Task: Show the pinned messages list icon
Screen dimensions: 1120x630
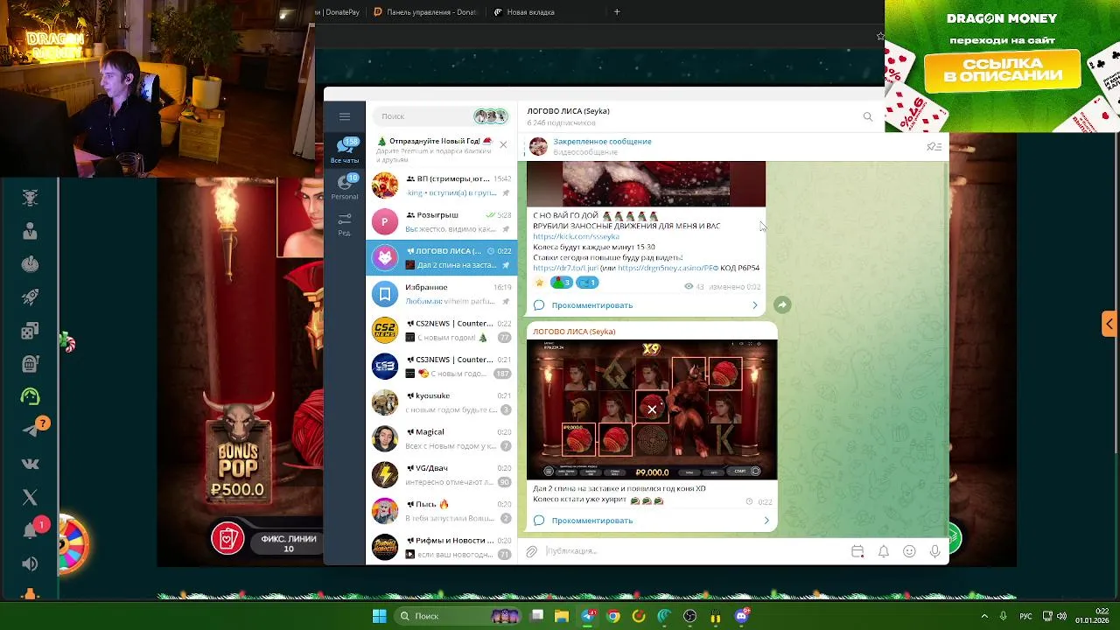Action: coord(934,146)
